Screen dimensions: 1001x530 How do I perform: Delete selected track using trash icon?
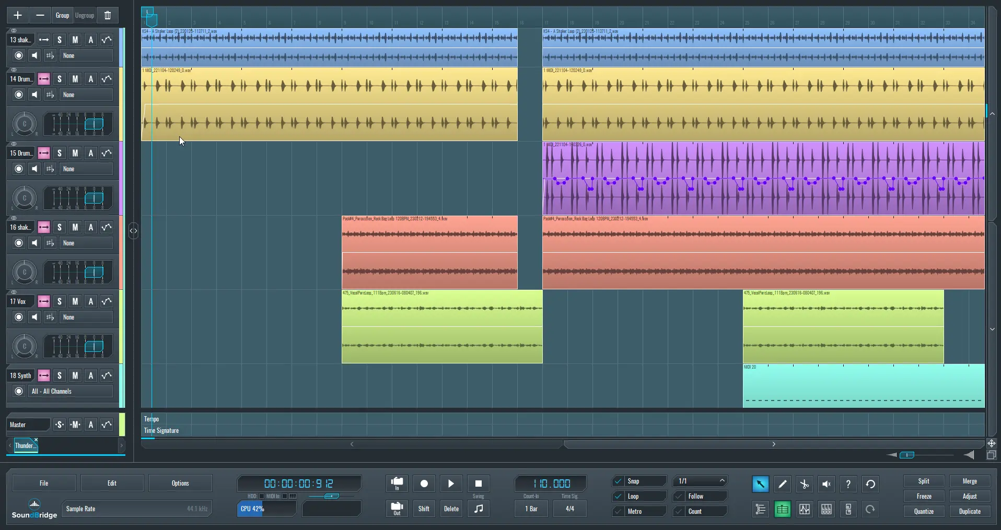point(108,15)
